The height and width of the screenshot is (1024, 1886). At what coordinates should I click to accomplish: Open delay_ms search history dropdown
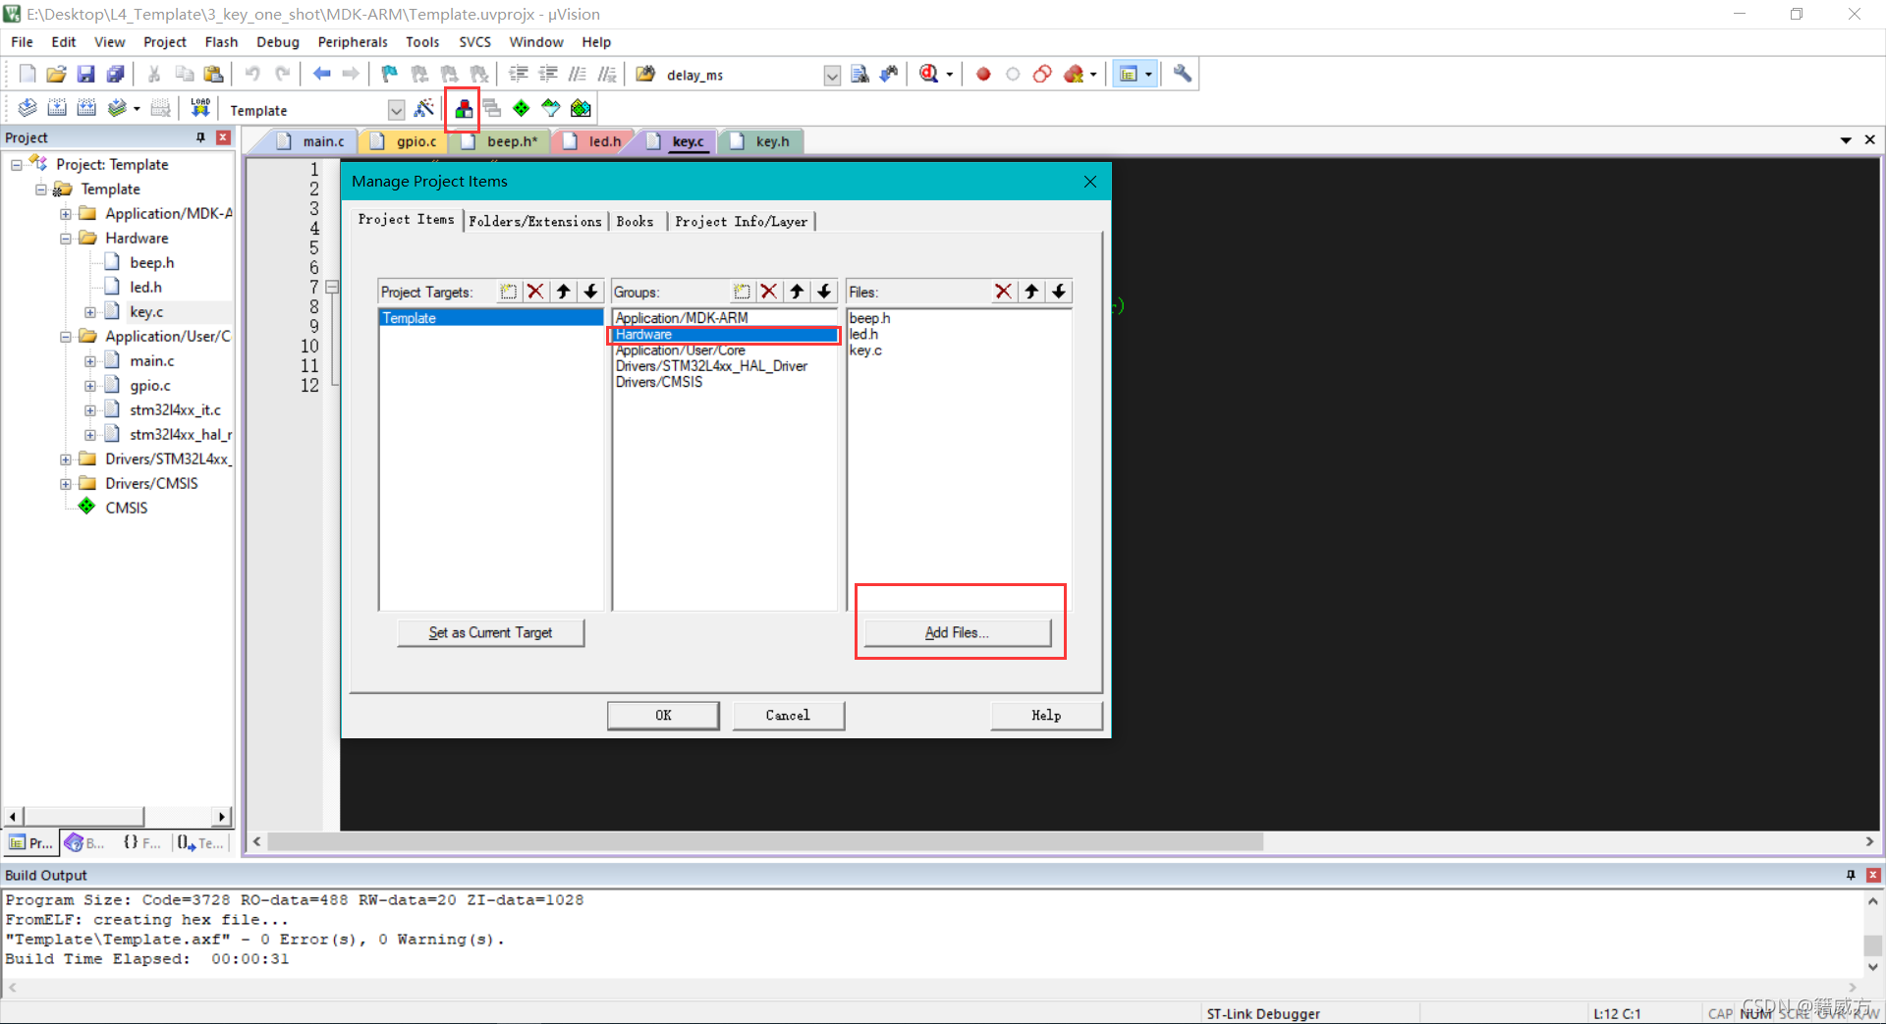tap(832, 76)
